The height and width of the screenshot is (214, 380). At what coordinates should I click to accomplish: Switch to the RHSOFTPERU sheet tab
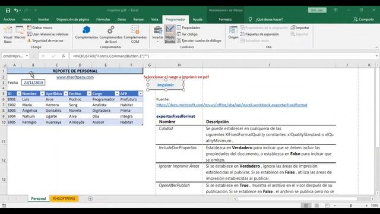(64, 199)
